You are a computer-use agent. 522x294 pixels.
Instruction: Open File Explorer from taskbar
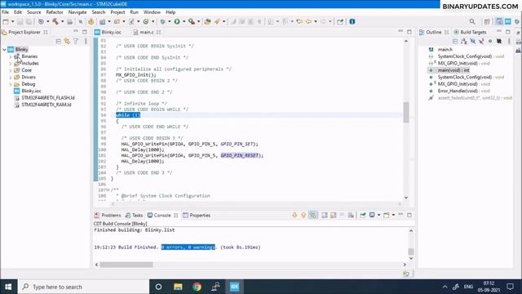tap(178, 287)
